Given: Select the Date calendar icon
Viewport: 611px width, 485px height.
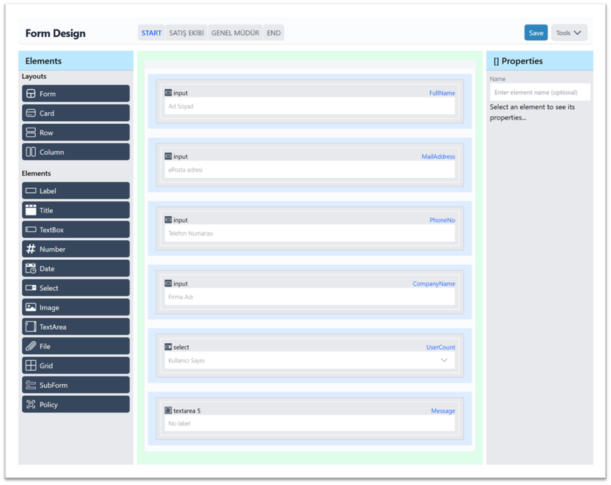Looking at the screenshot, I should point(31,269).
